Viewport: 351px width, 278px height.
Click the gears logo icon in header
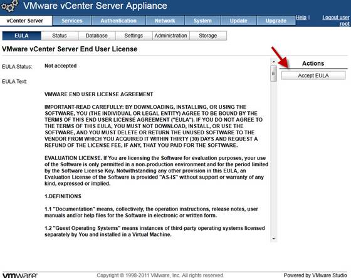point(9,6)
